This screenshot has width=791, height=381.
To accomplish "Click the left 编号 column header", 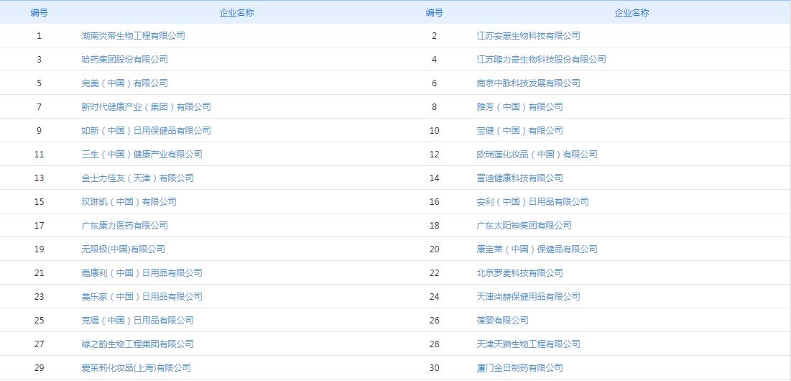I will (40, 13).
